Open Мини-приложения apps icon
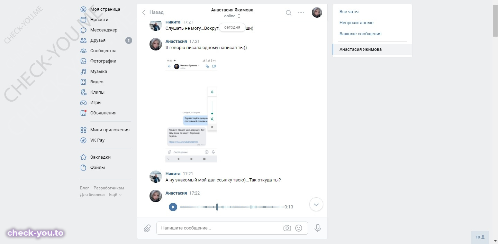498x244 pixels. (x=83, y=130)
